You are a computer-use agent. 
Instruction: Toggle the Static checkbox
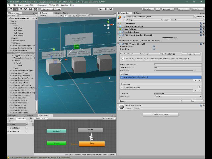point(195,17)
